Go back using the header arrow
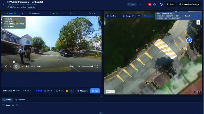The width and height of the screenshot is (204, 114). tap(4, 4)
